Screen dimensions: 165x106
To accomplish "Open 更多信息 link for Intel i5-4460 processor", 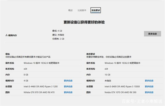I will point(68,86).
